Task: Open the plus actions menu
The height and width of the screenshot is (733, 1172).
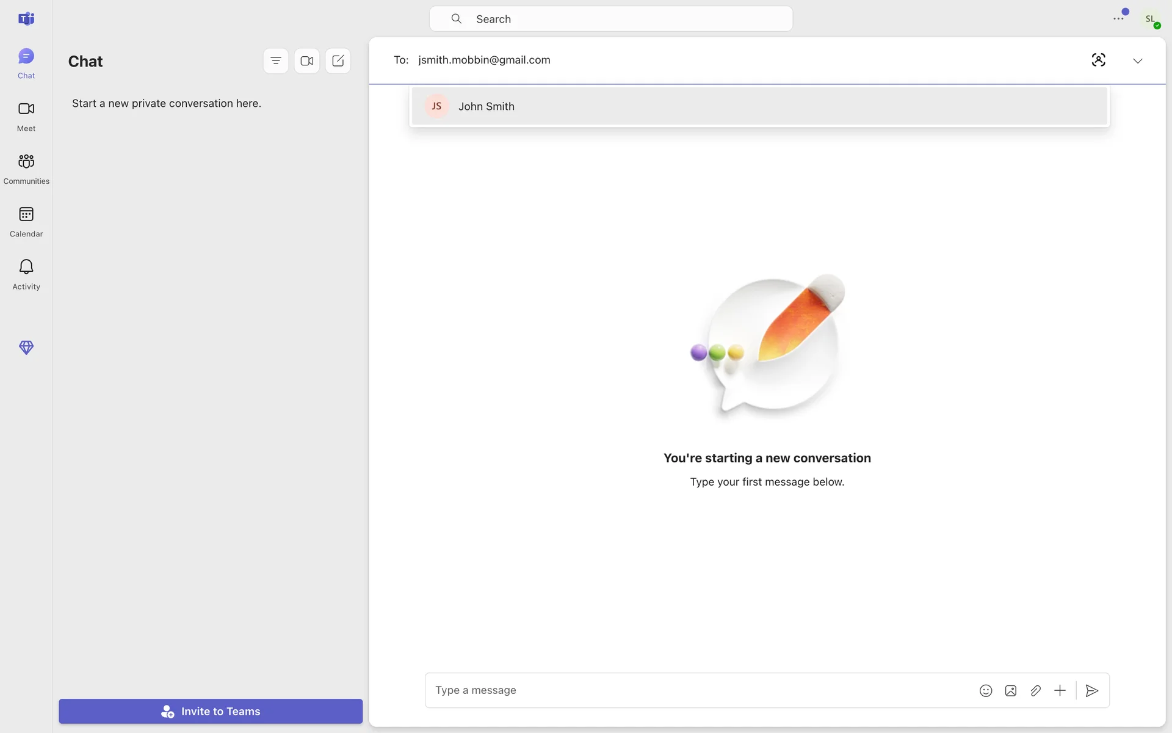Action: tap(1060, 690)
